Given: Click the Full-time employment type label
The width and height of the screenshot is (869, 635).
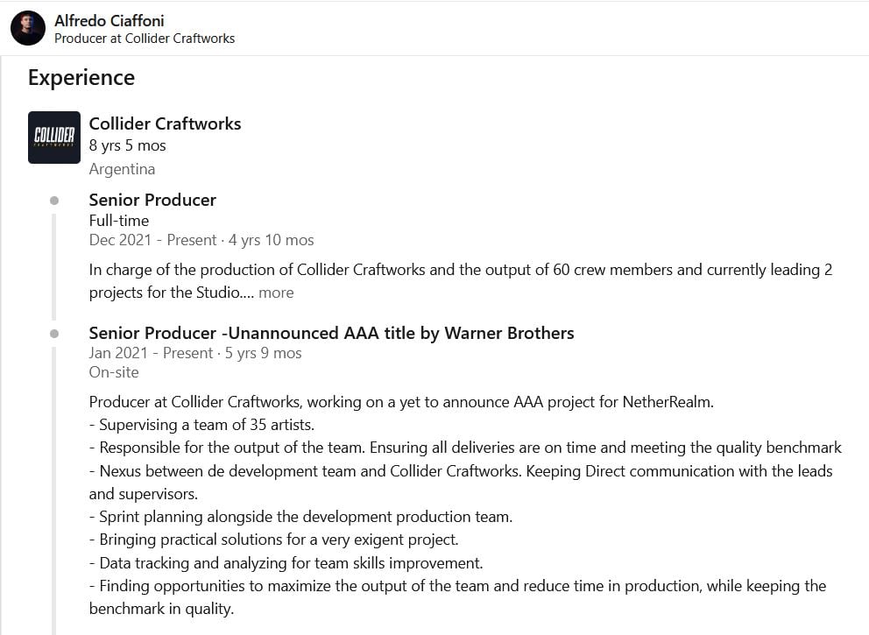Looking at the screenshot, I should [x=119, y=221].
